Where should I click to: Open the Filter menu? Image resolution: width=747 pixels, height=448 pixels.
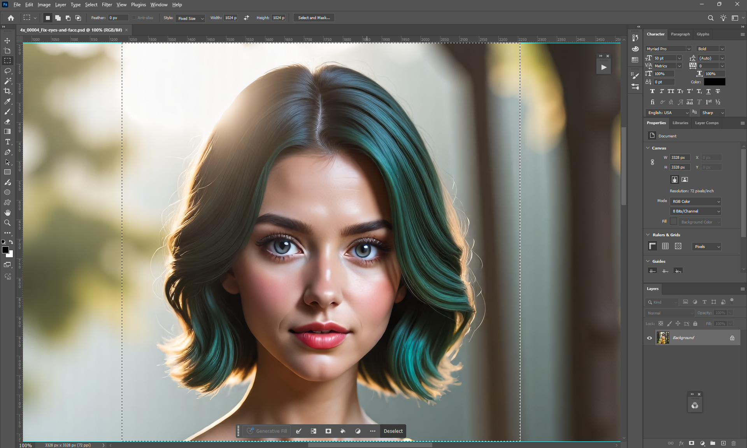point(107,5)
